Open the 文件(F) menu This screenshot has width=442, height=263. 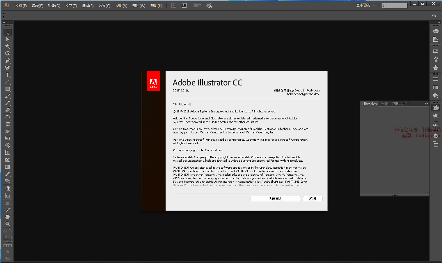click(21, 6)
